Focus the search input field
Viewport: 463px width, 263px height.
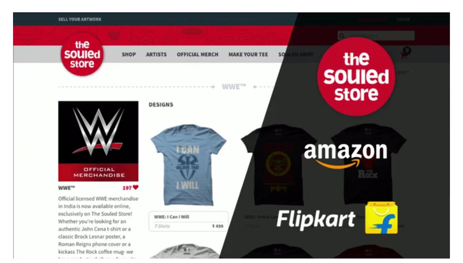(x=376, y=36)
